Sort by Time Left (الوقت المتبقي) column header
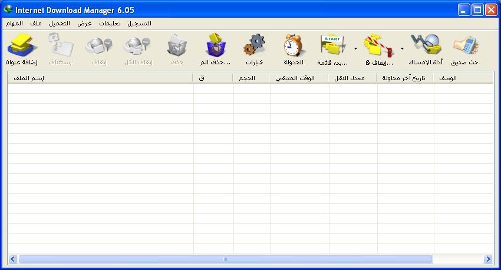 pyautogui.click(x=299, y=78)
